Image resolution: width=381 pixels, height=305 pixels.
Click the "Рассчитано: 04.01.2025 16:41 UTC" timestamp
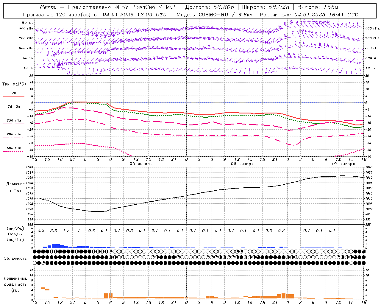point(309,15)
